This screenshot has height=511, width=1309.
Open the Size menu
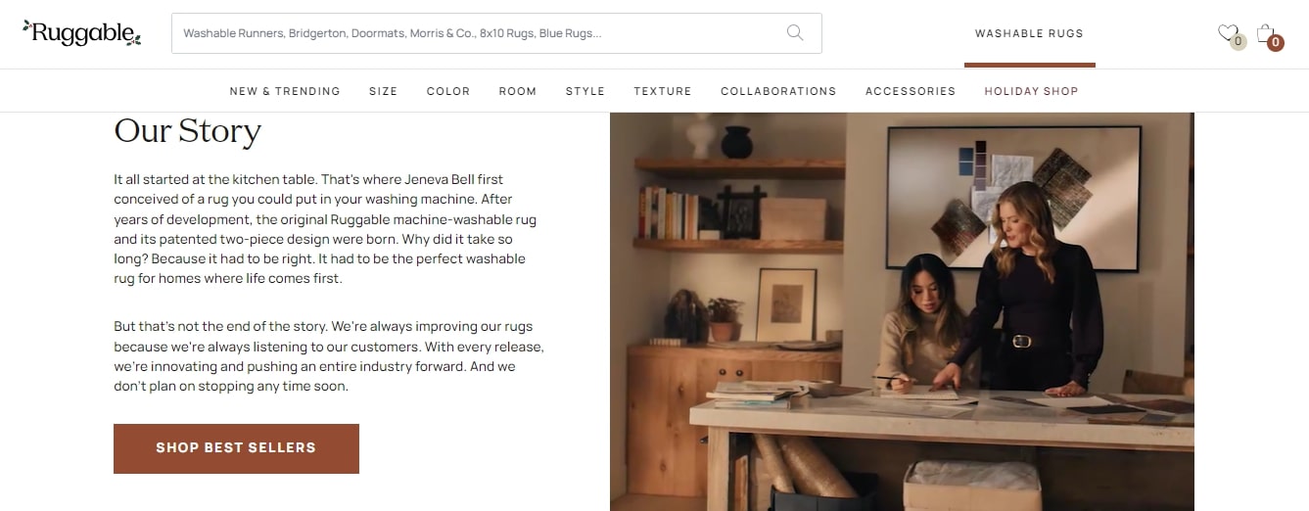(383, 91)
